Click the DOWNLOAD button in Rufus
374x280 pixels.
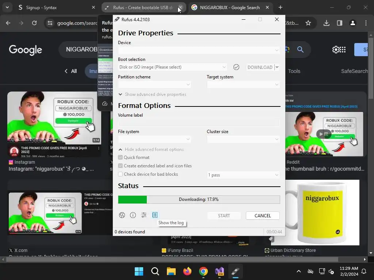coord(260,67)
